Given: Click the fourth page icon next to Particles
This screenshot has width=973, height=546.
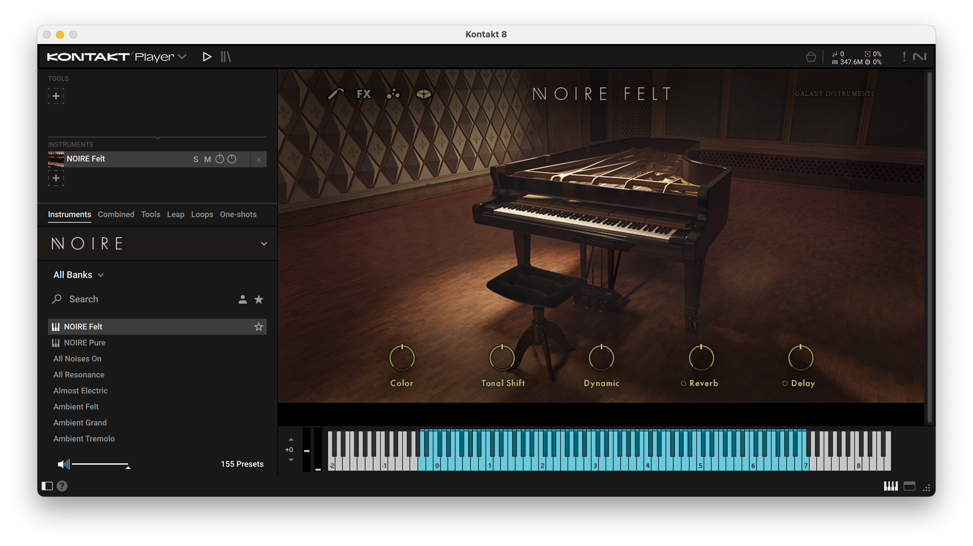Looking at the screenshot, I should click(423, 94).
